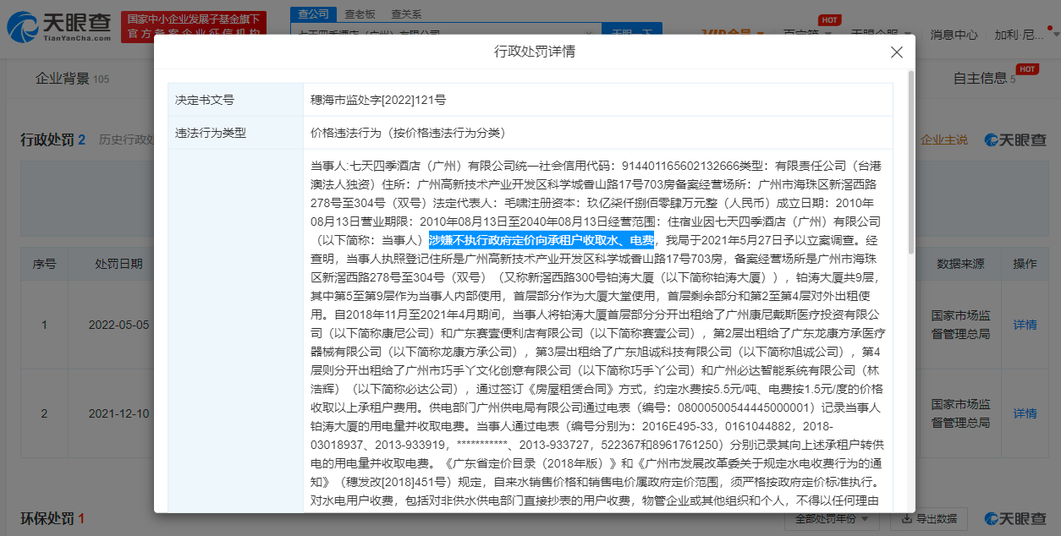Image resolution: width=1061 pixels, height=536 pixels.
Task: Switch to the 查关系 search tab
Action: coord(406,14)
